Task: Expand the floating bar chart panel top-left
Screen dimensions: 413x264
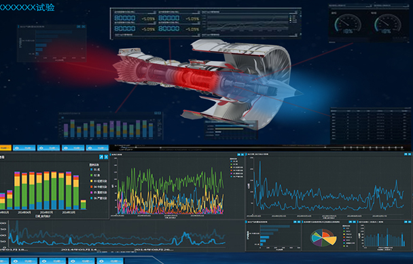Action: point(79,26)
